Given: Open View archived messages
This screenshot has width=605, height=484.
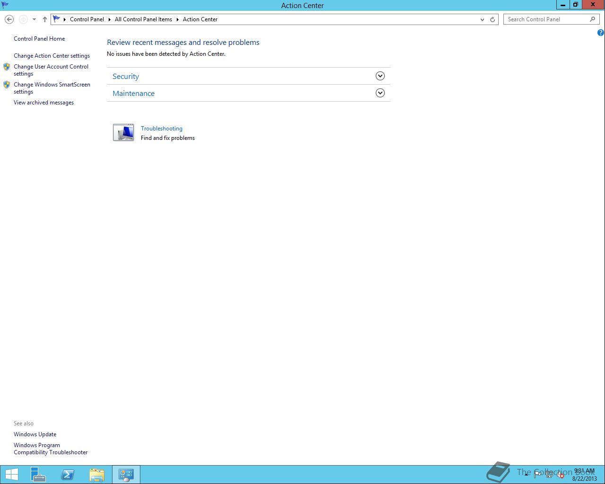Looking at the screenshot, I should pyautogui.click(x=43, y=103).
